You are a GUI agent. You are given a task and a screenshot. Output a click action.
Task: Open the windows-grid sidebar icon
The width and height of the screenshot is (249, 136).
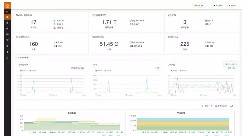(x=7, y=29)
